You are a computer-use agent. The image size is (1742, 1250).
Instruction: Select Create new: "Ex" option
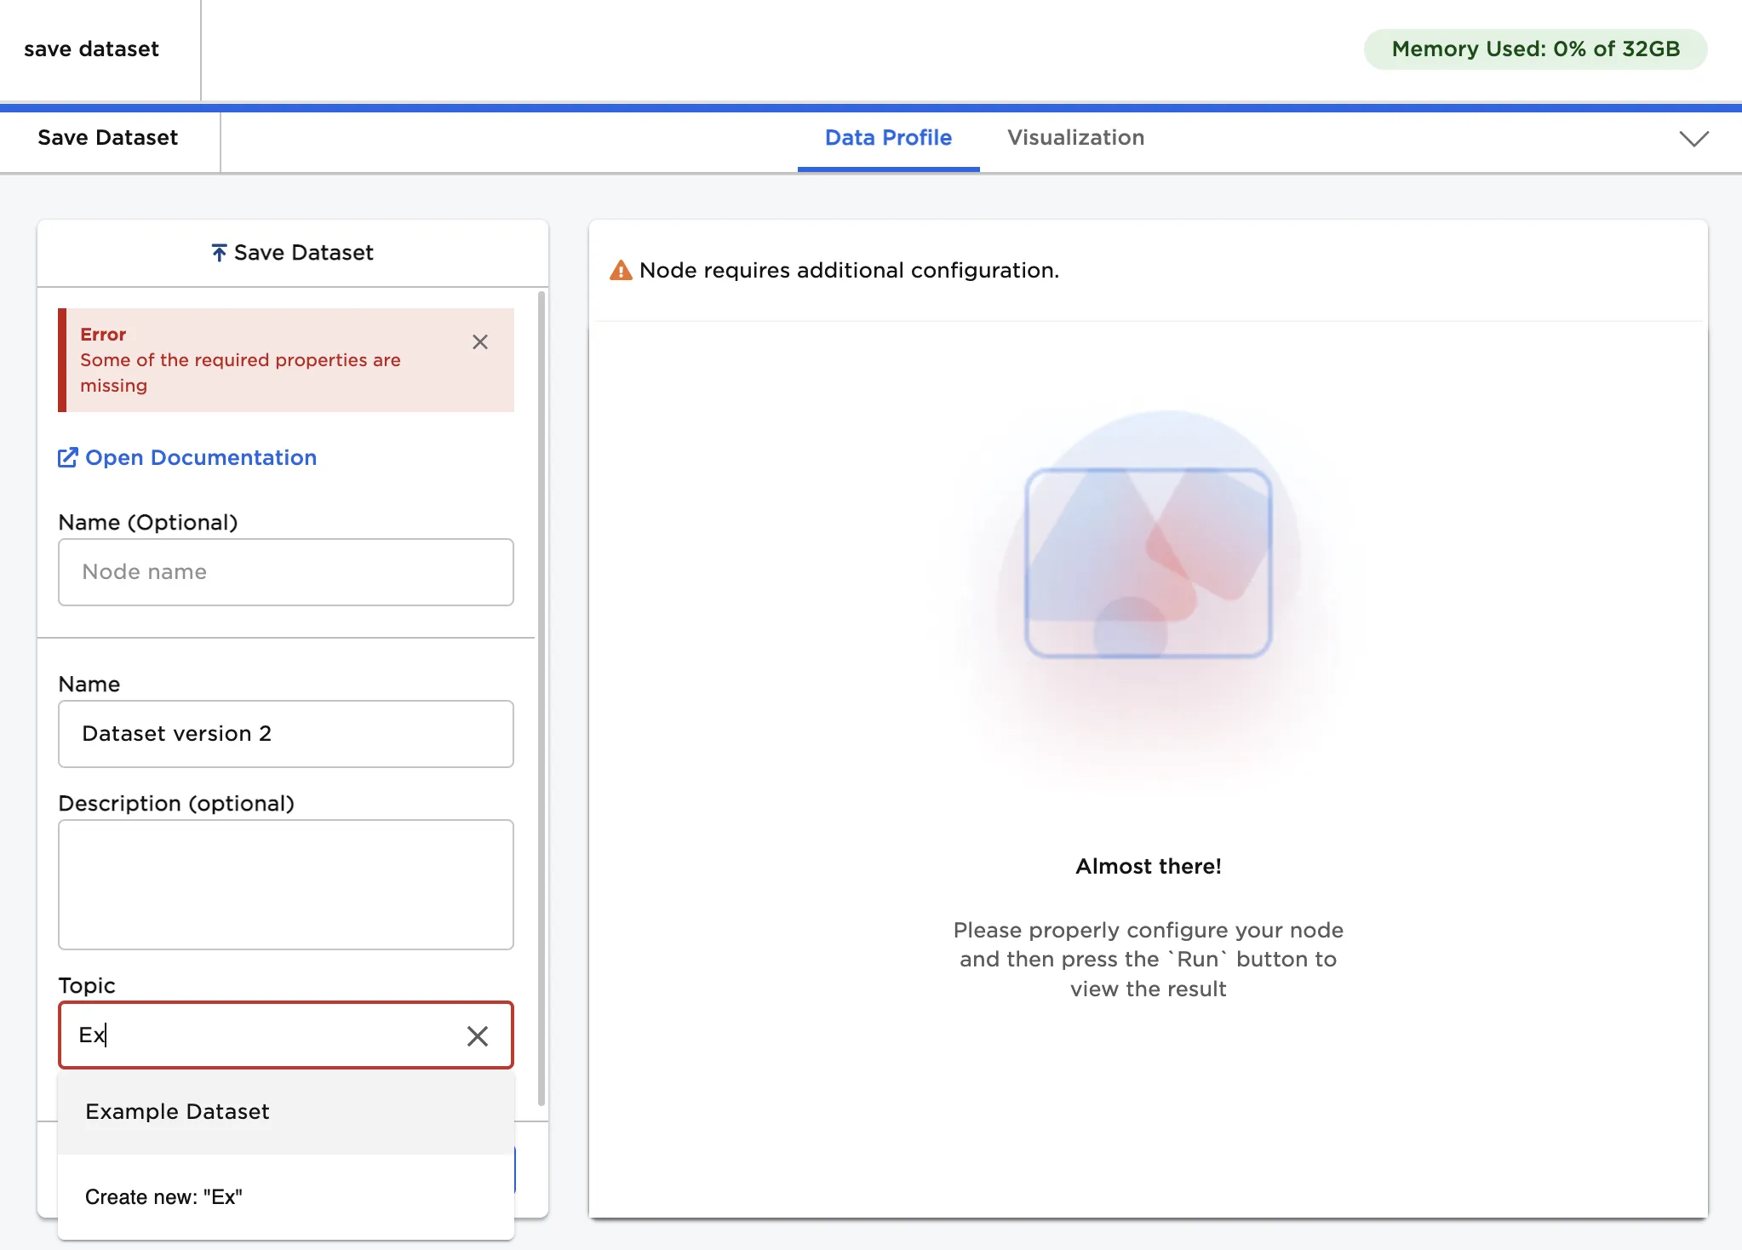point(163,1197)
